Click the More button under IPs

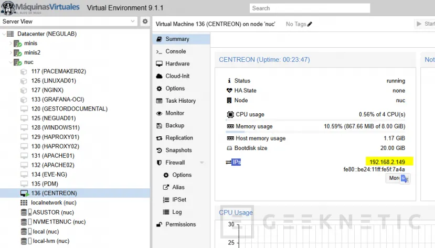[394, 178]
